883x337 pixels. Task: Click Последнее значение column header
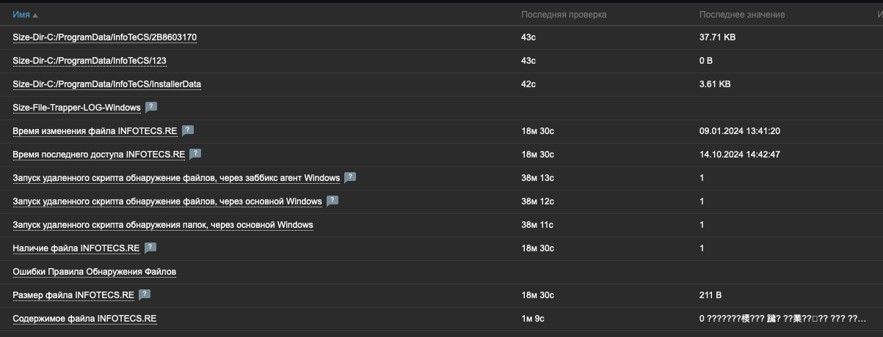(x=742, y=15)
